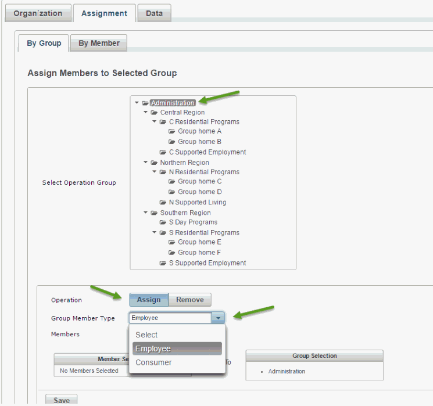Image resolution: width=433 pixels, height=406 pixels.
Task: Toggle the Remove operation button
Action: point(190,300)
